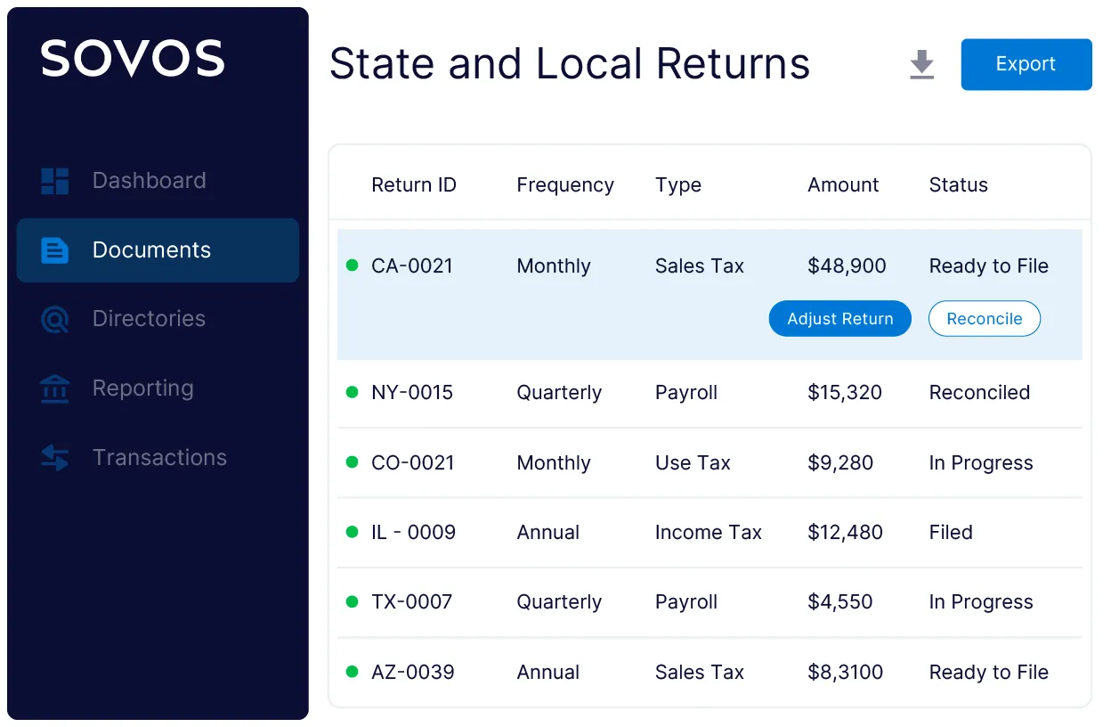Click the Transactions arrows icon
The height and width of the screenshot is (727, 1111).
coord(55,458)
